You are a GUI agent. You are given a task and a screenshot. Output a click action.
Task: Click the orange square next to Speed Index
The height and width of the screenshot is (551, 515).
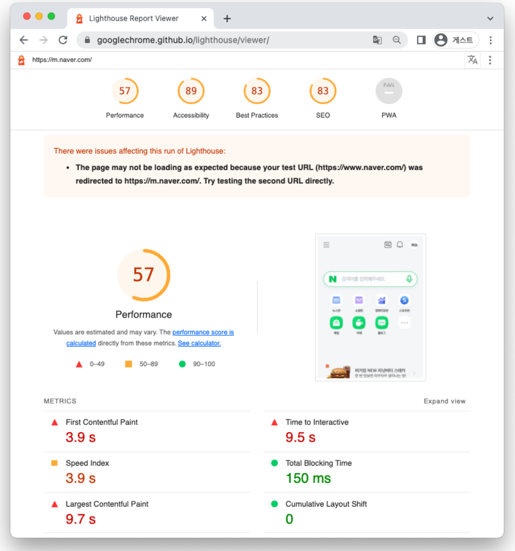55,463
